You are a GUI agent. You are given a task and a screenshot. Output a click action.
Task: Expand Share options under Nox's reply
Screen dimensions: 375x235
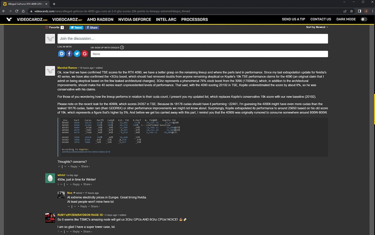tap(95, 206)
